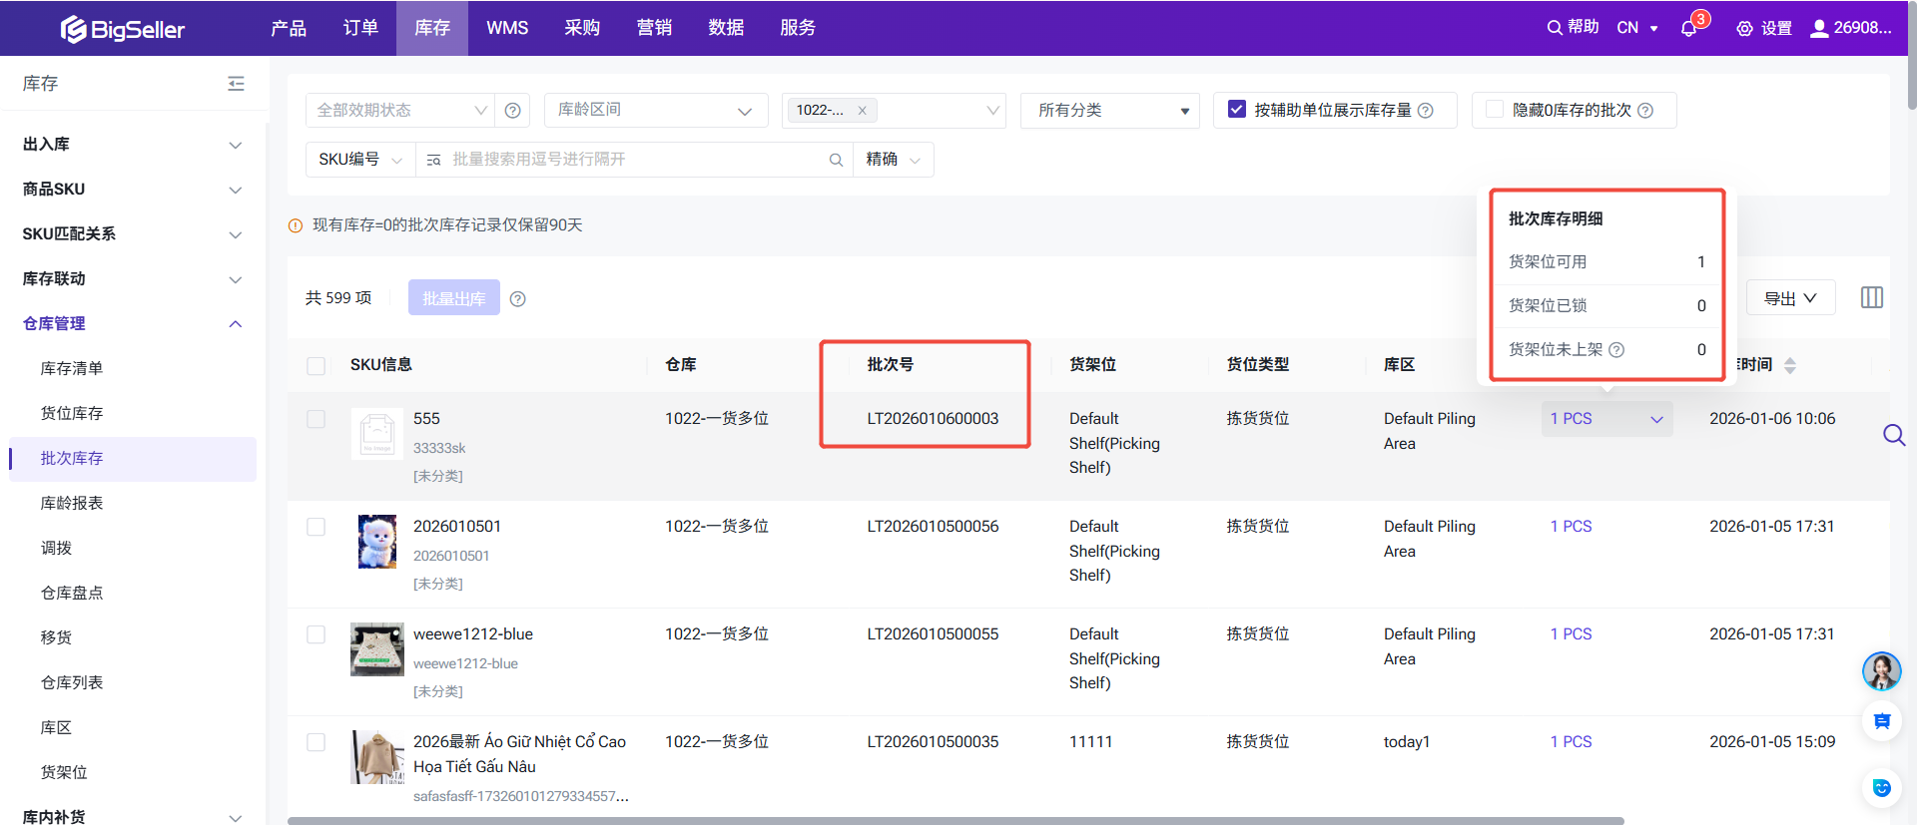Click the plush toy product thumbnail
Screen dimensions: 1917x825
click(377, 541)
